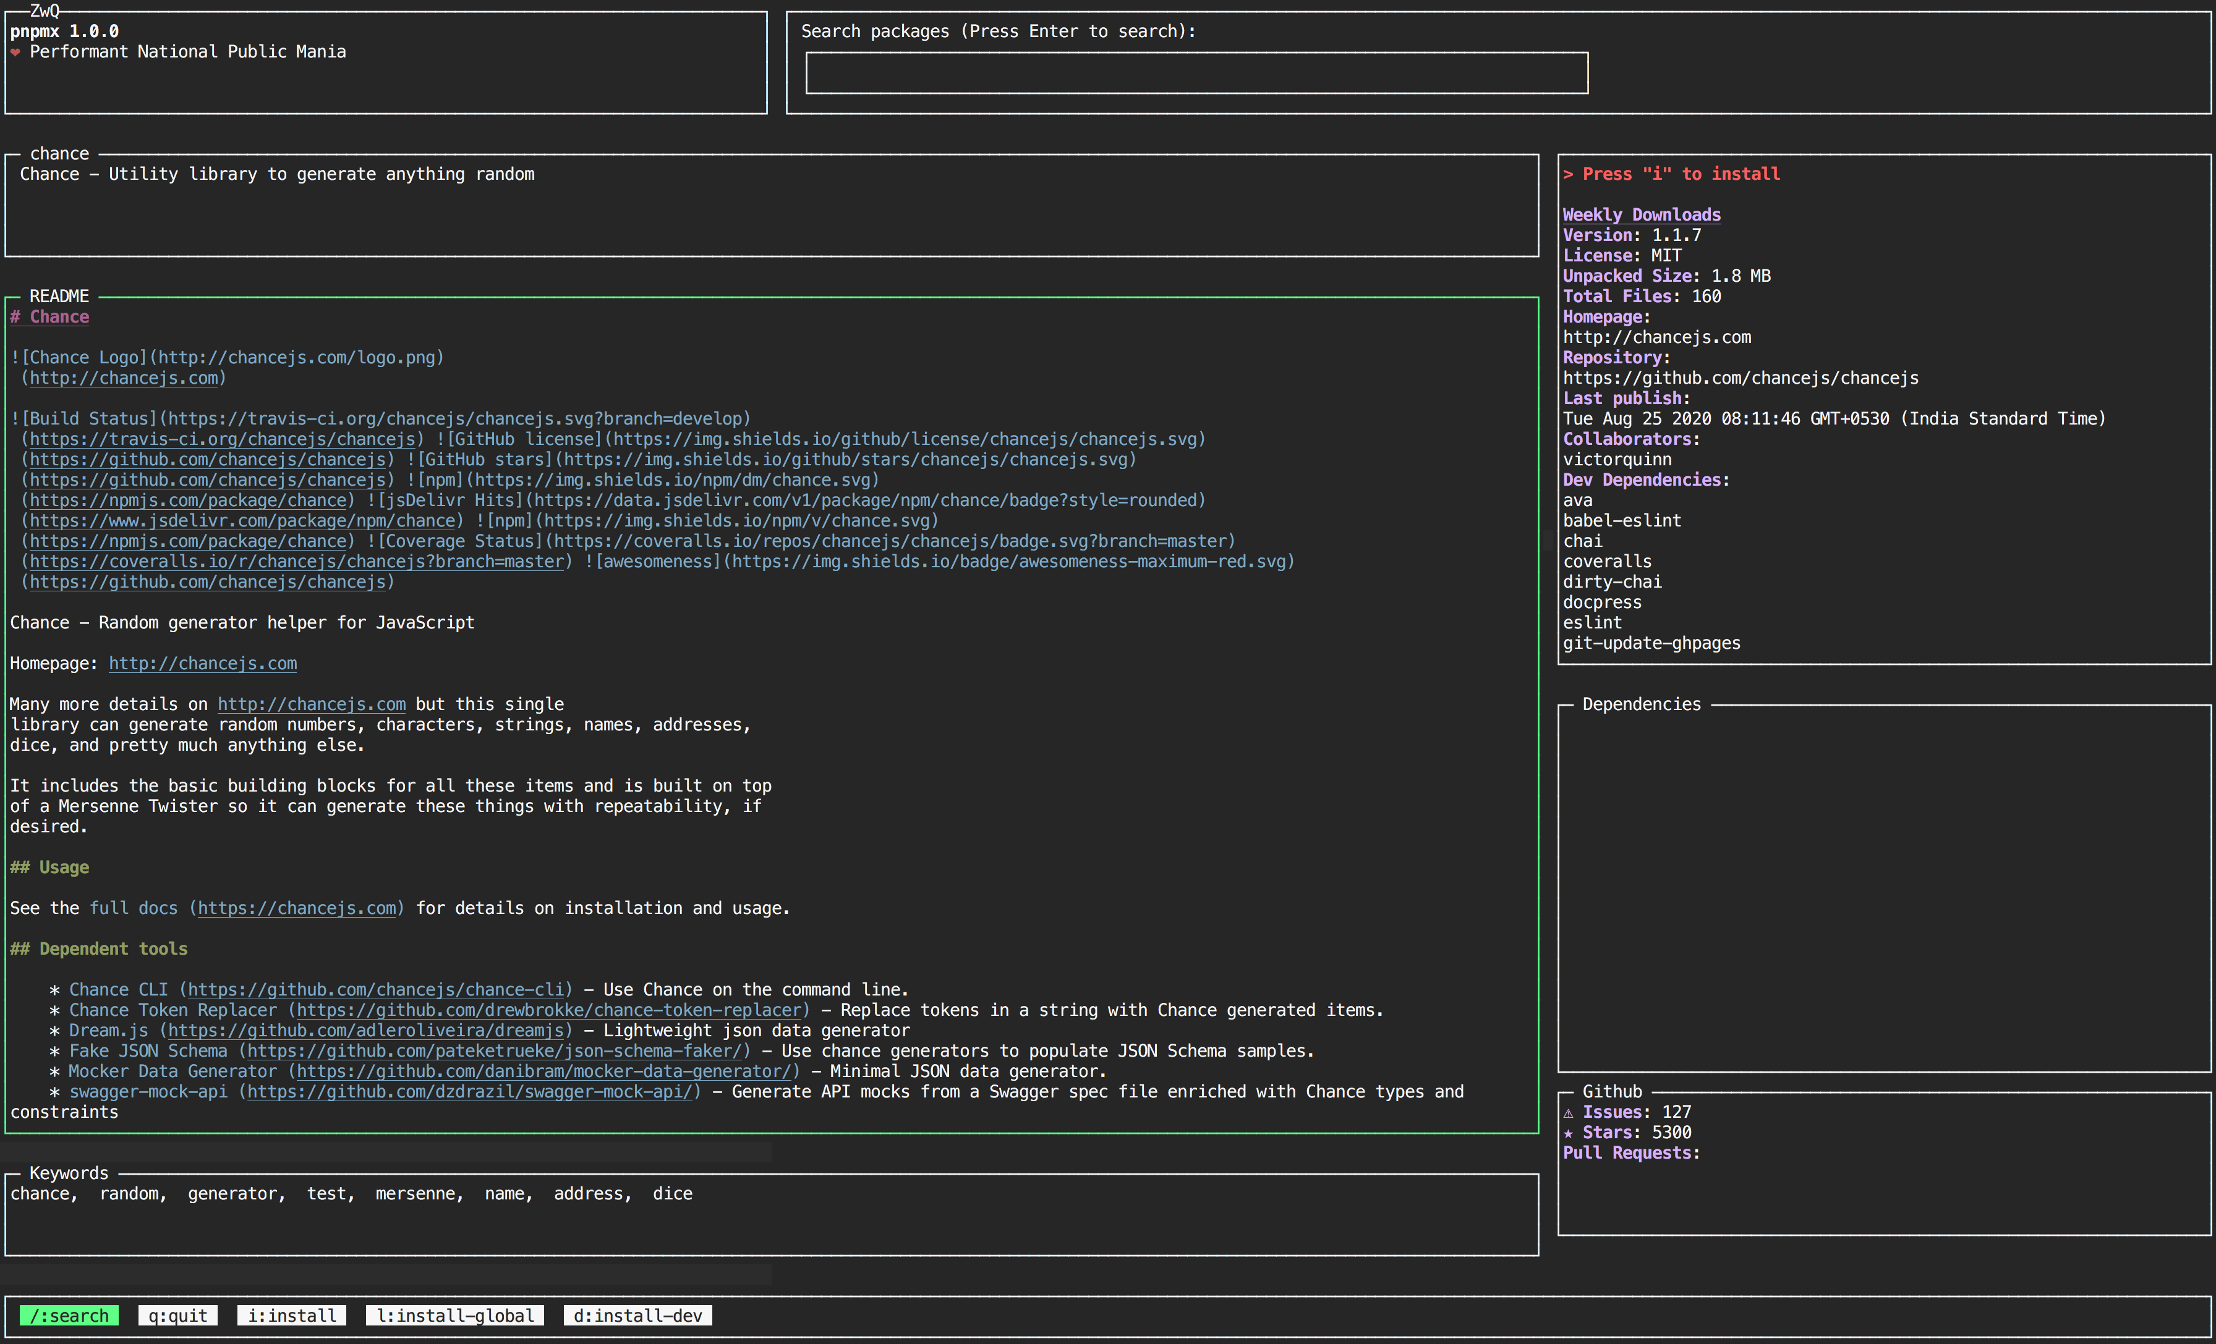Toggle the README section collapse state
This screenshot has height=1344, width=2216.
tap(60, 294)
